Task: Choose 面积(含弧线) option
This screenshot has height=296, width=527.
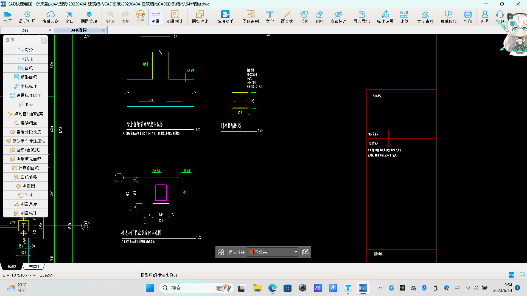Action: point(26,150)
